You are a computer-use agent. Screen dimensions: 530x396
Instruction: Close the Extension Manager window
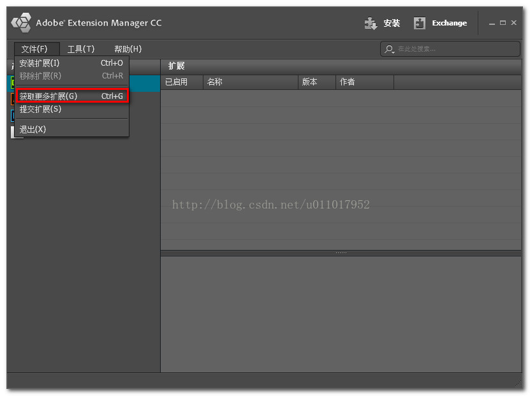point(514,23)
